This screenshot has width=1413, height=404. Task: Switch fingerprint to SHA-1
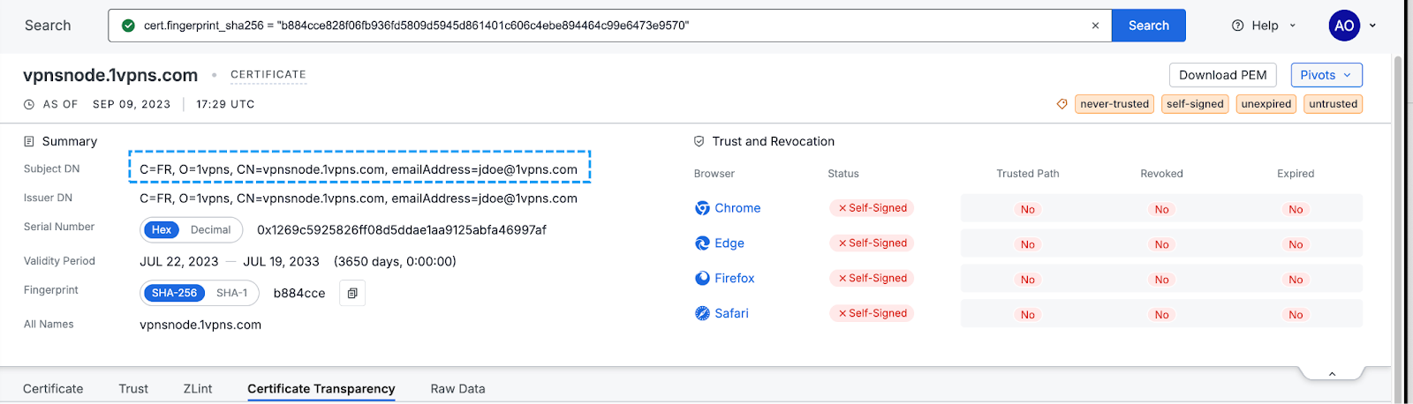click(232, 293)
